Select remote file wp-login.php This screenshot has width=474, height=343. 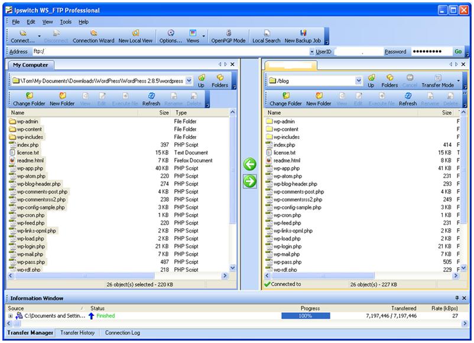[x=284, y=247]
